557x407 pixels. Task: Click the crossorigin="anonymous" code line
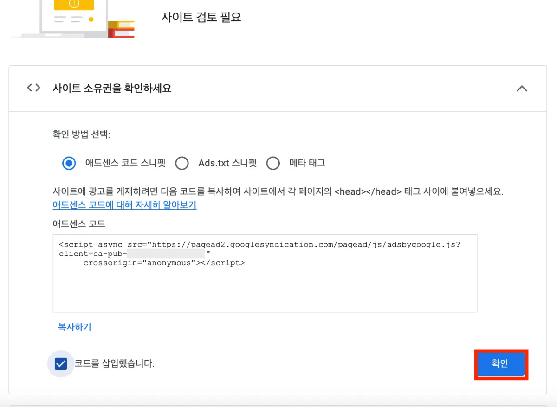(x=164, y=263)
